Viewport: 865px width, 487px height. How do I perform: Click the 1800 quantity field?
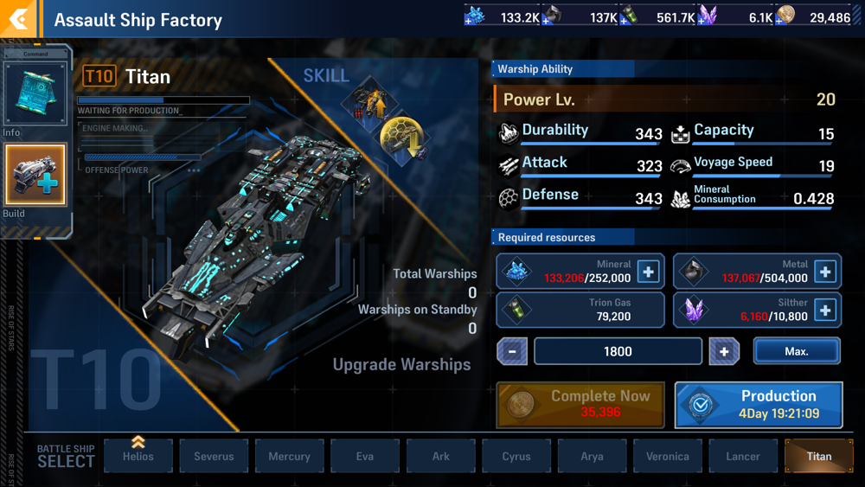(x=618, y=351)
